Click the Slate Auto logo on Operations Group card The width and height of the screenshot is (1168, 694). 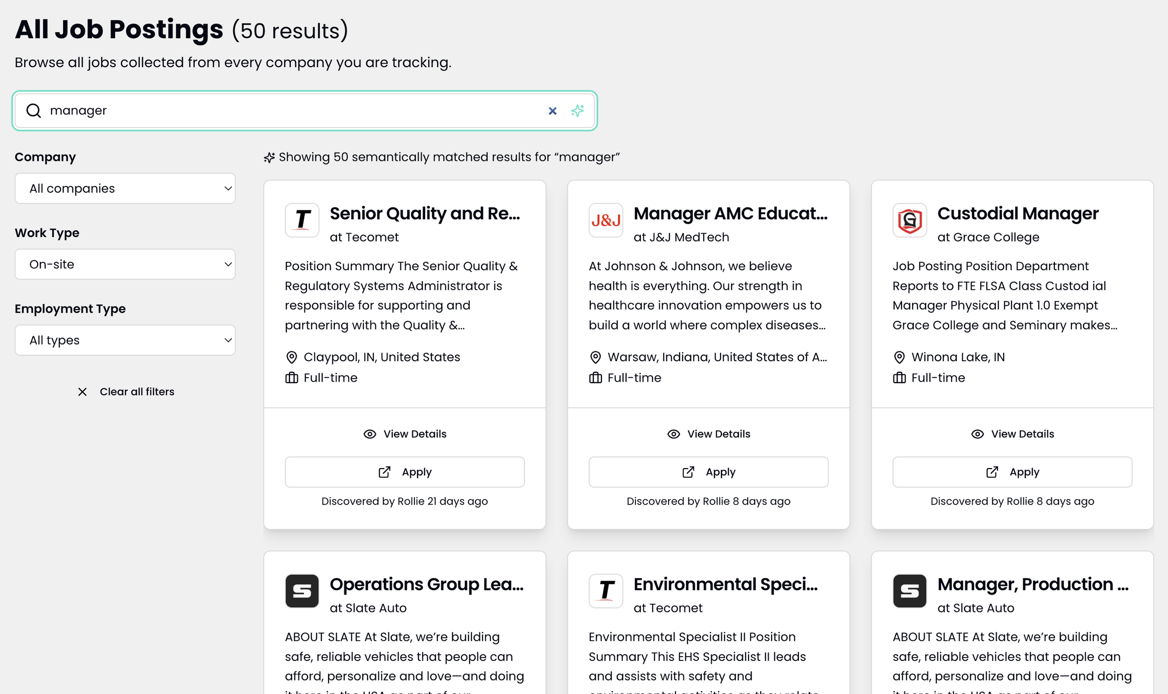302,591
